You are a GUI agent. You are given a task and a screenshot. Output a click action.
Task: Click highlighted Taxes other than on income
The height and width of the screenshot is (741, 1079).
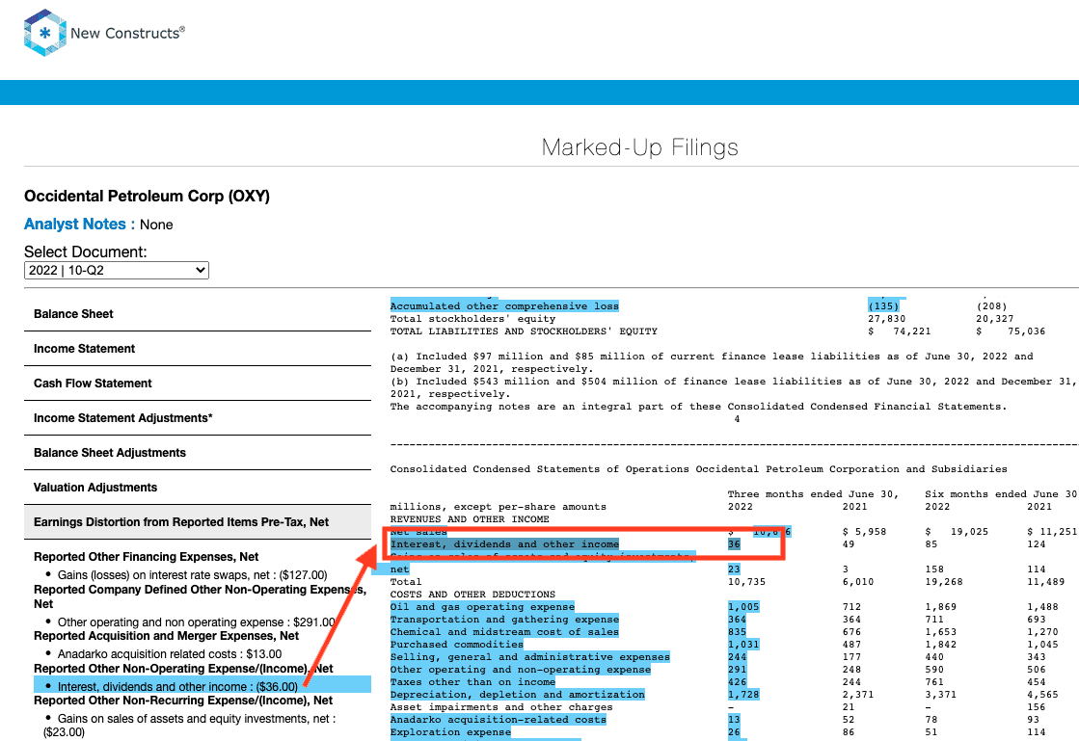472,682
